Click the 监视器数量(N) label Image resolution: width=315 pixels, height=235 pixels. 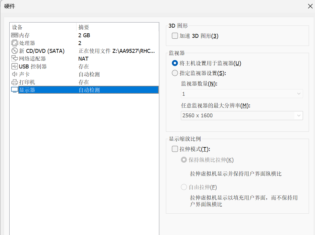199,83
